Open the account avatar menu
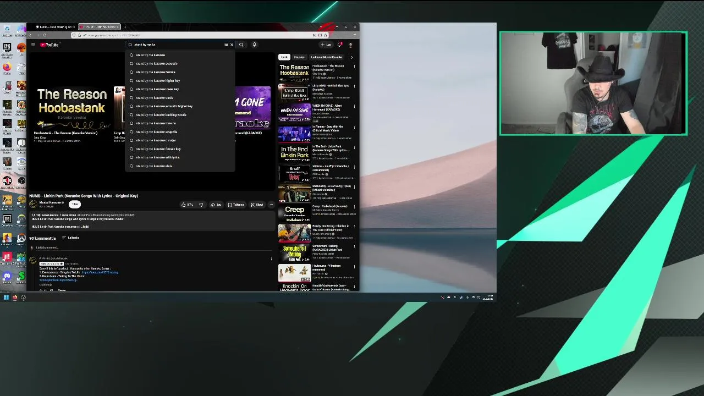This screenshot has width=704, height=396. [350, 45]
